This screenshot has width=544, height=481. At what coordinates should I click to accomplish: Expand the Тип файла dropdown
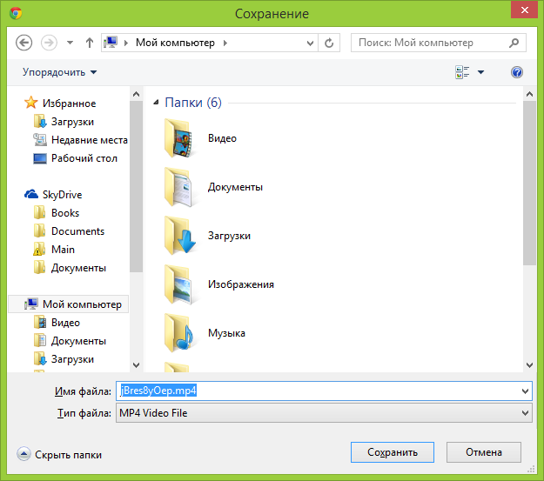point(524,413)
